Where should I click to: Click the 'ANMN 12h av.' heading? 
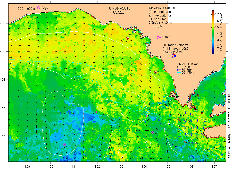click(x=188, y=64)
